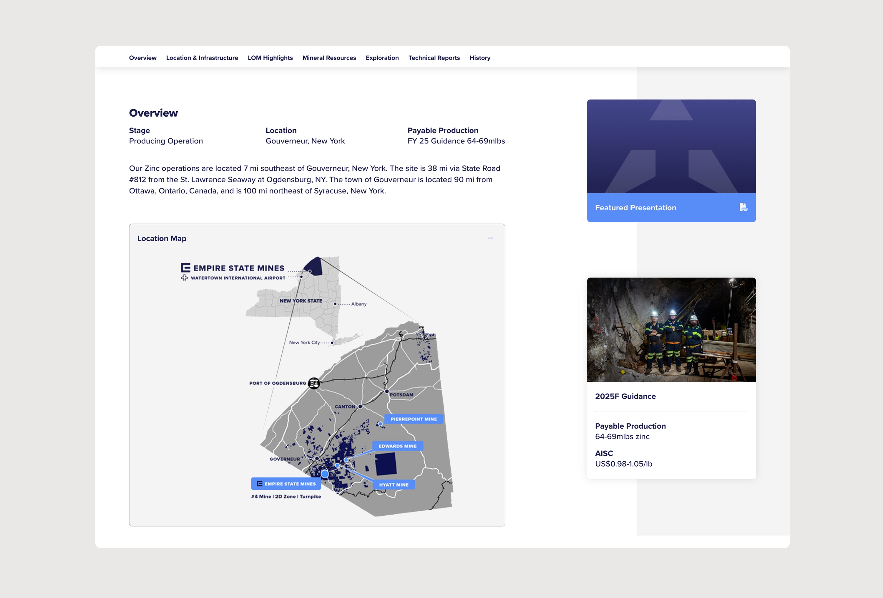Open Location & Infrastructure section
Screen dimensions: 883x598
(202, 58)
